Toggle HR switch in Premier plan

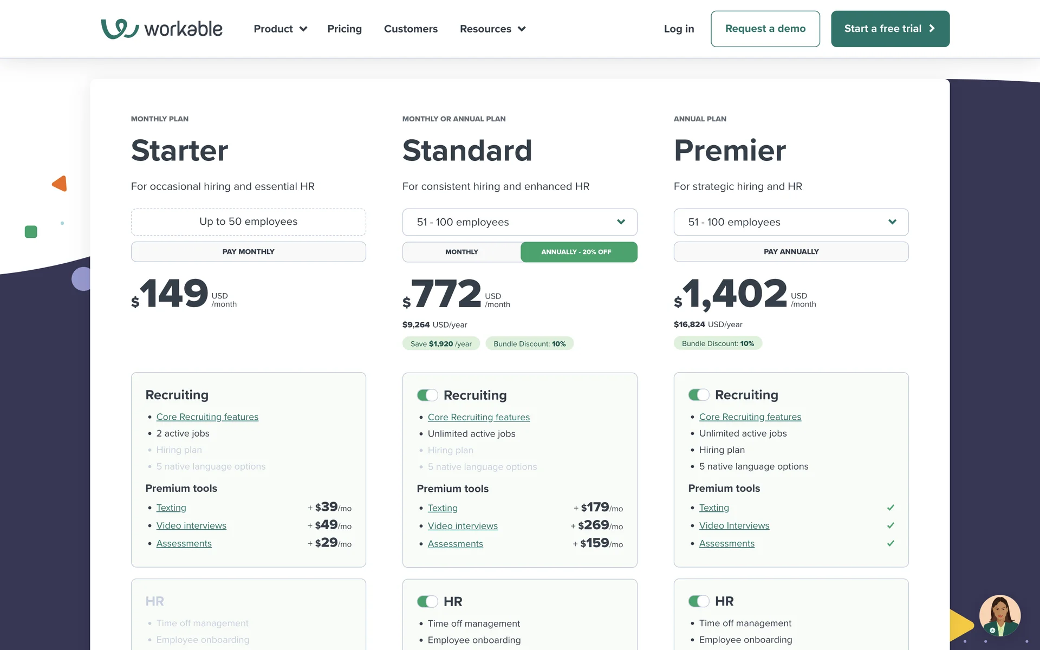point(699,601)
